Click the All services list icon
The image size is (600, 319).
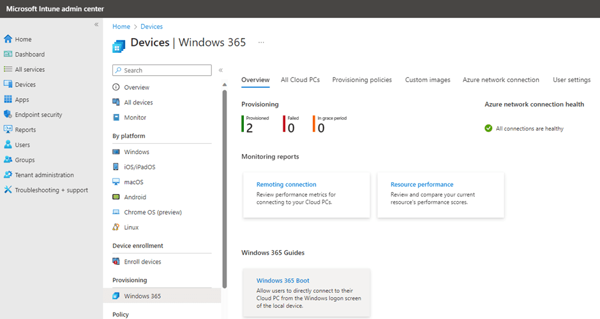8,69
